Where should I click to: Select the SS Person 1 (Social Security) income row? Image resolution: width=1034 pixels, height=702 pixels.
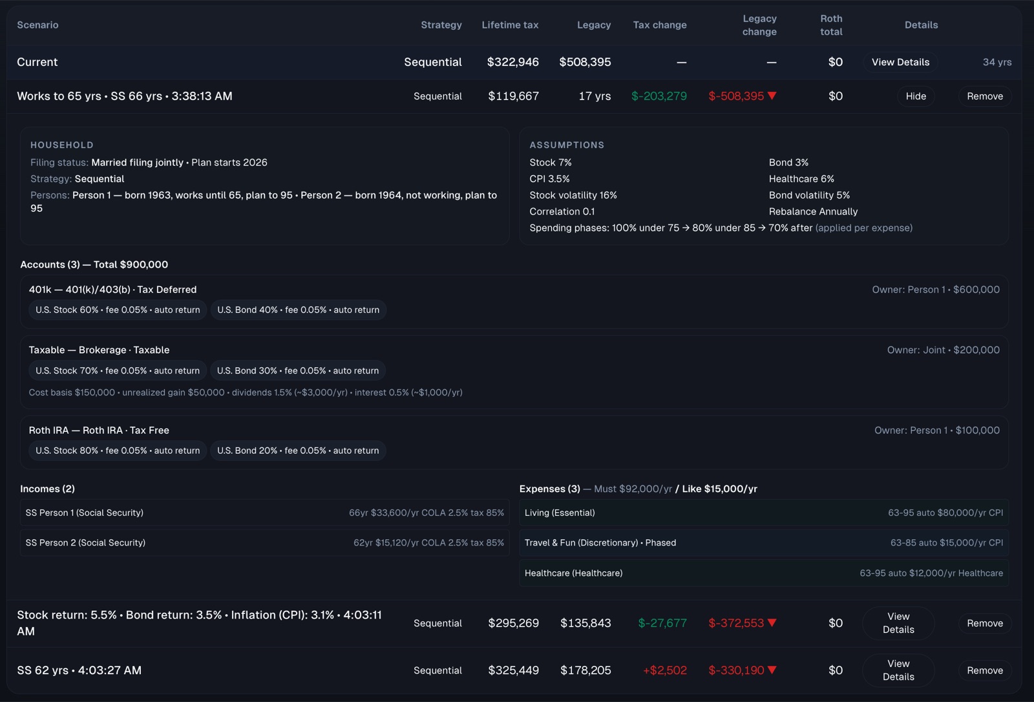coord(264,513)
